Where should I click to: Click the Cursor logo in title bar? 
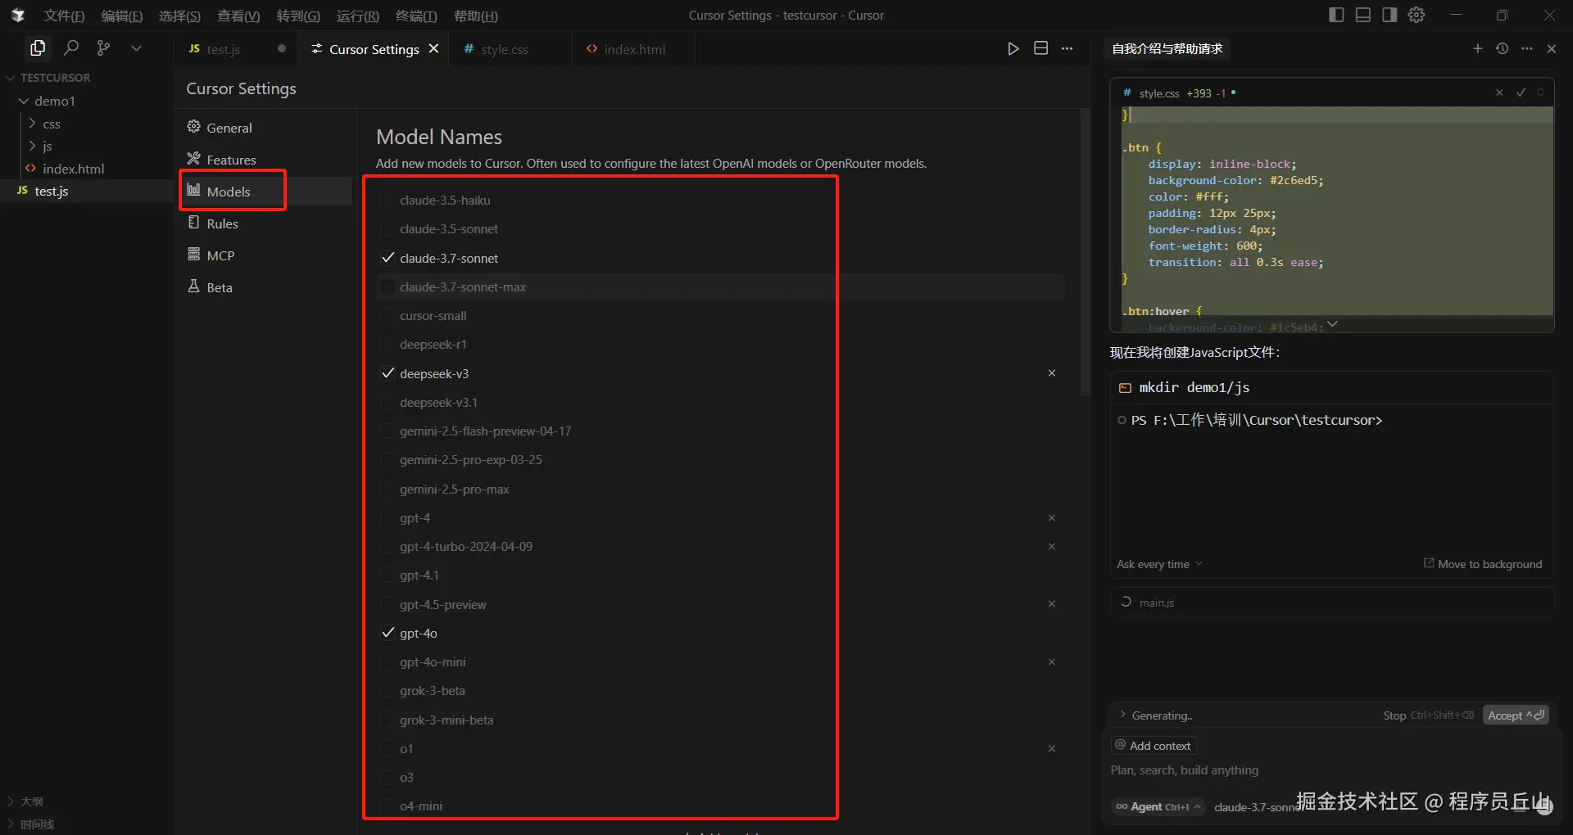point(18,15)
